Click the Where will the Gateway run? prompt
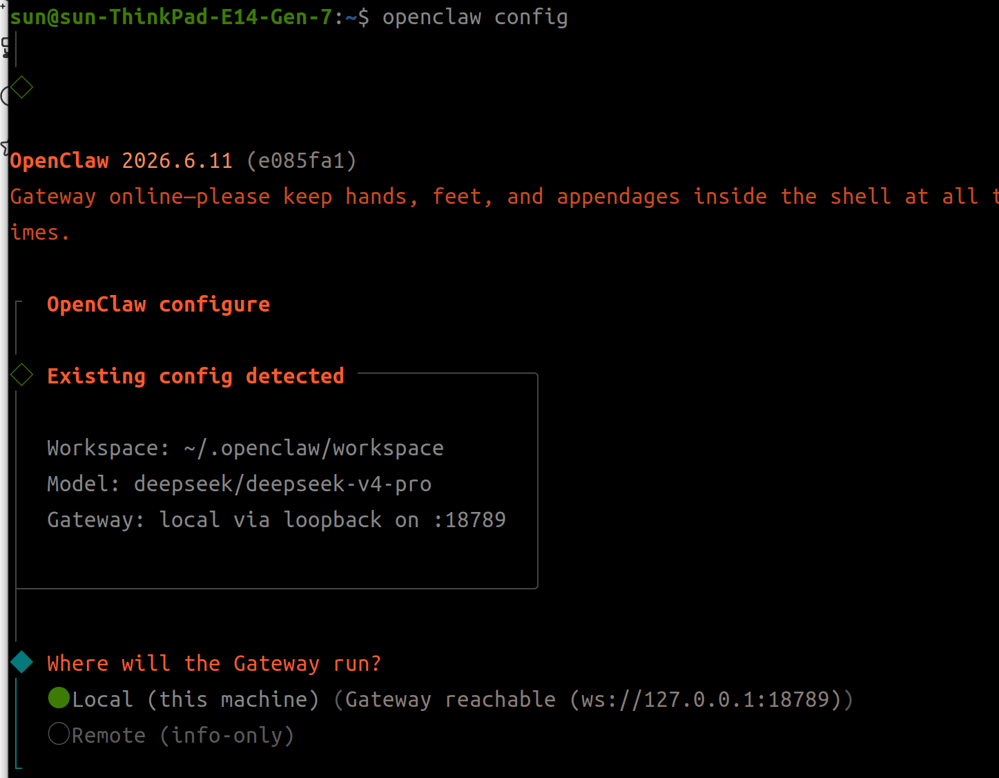Screen dimensions: 999x778 pyautogui.click(x=214, y=663)
